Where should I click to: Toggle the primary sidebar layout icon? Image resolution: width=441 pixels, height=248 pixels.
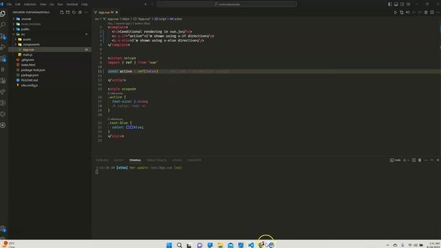[x=390, y=4]
